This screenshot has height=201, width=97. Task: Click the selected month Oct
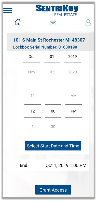[x=32, y=57]
